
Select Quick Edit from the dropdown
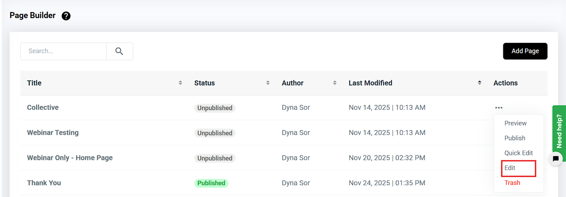[x=518, y=153]
